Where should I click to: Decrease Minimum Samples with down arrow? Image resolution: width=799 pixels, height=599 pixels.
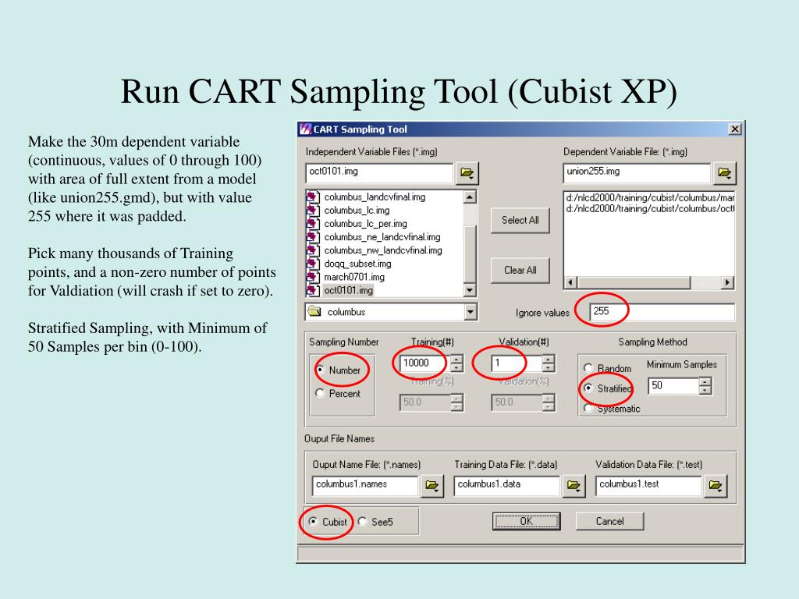point(705,390)
